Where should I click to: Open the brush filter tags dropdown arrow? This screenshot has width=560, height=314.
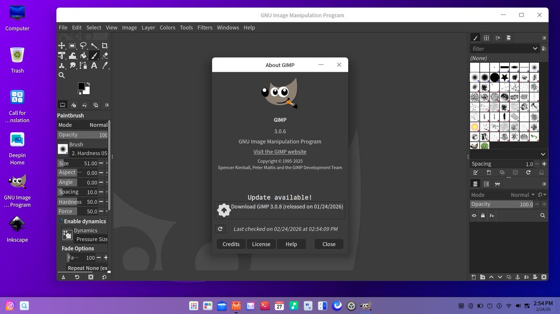(x=535, y=48)
